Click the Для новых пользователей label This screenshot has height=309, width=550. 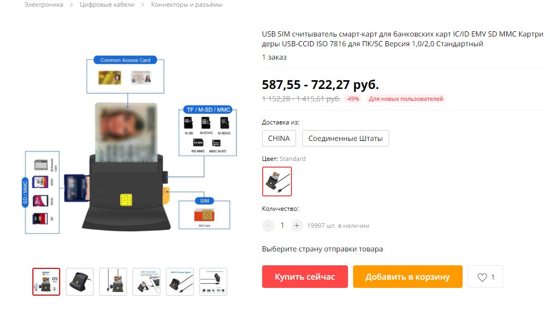tap(406, 99)
